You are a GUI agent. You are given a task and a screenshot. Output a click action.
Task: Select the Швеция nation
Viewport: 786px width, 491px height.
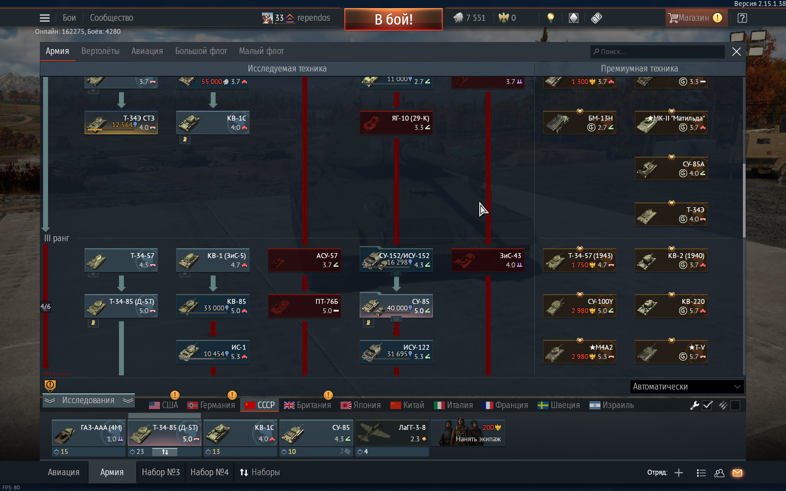(559, 405)
